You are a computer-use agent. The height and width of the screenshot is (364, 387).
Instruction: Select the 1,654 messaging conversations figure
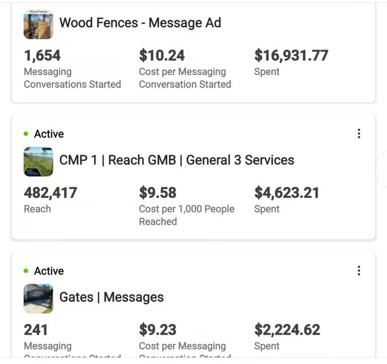pos(42,56)
